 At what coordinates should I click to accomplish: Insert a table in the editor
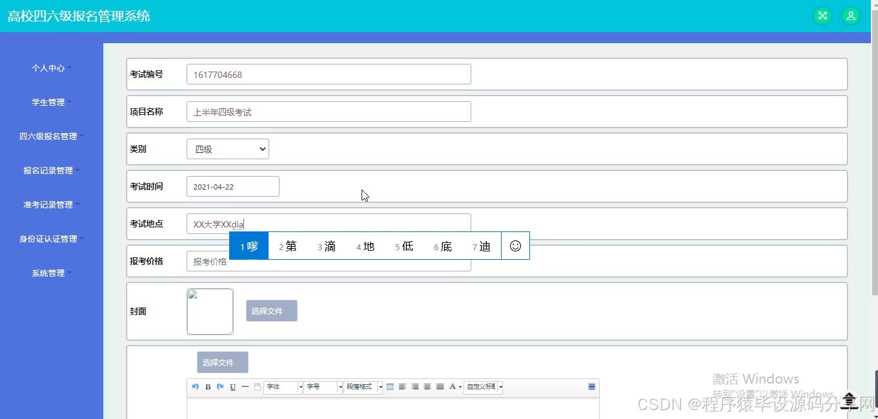tap(390, 387)
